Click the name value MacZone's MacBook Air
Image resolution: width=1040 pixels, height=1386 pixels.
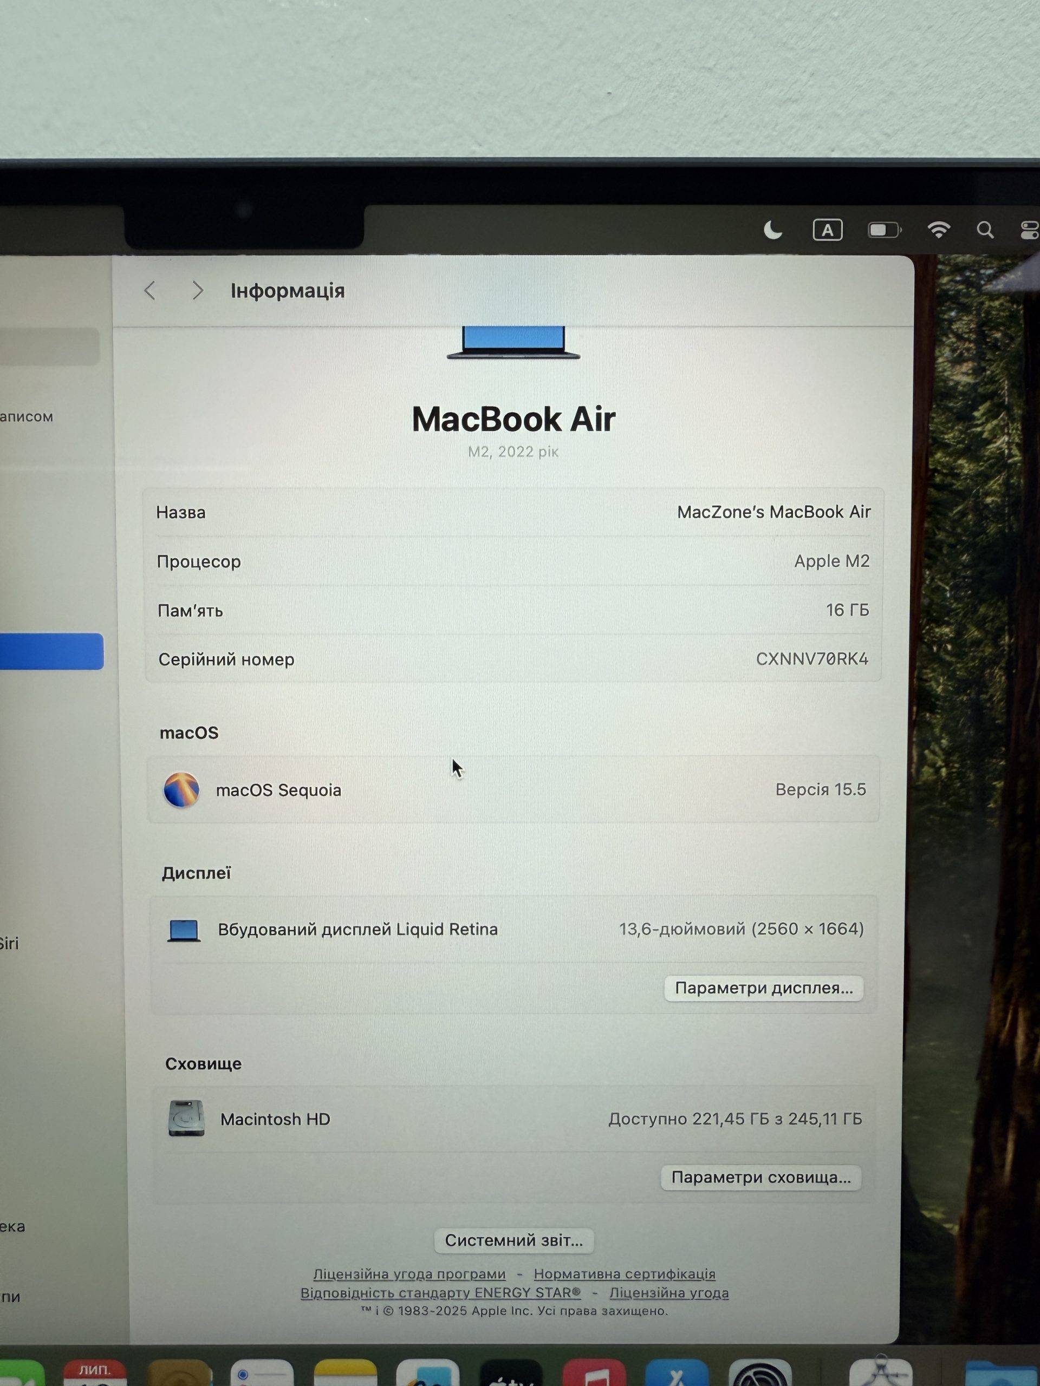point(773,512)
